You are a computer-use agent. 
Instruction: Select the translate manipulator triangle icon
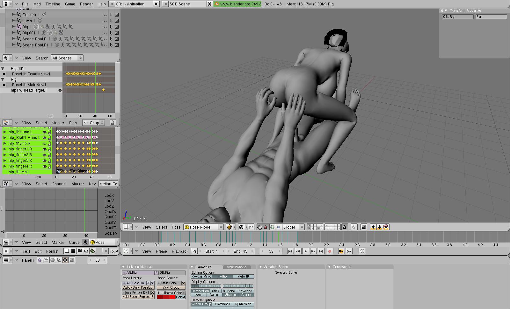click(x=266, y=227)
